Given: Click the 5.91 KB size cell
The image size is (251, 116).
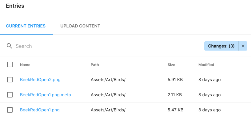Looking at the screenshot, I should click(175, 80).
